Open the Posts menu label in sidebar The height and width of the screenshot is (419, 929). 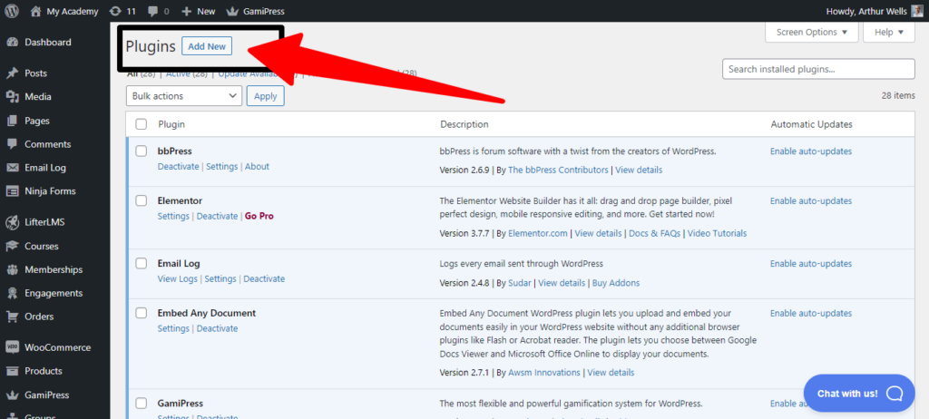click(x=35, y=73)
